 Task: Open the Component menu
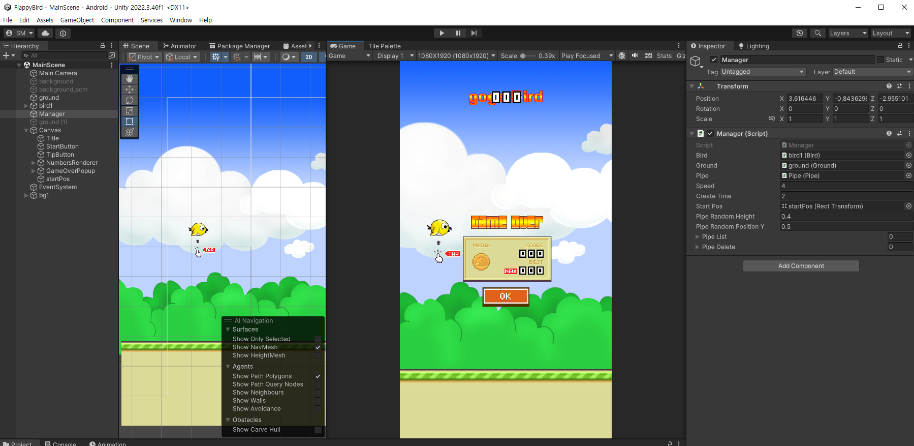117,20
